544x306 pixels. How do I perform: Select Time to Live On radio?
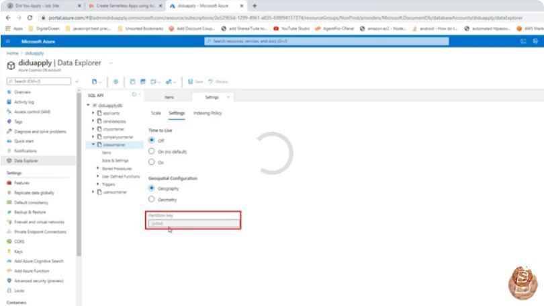[152, 162]
